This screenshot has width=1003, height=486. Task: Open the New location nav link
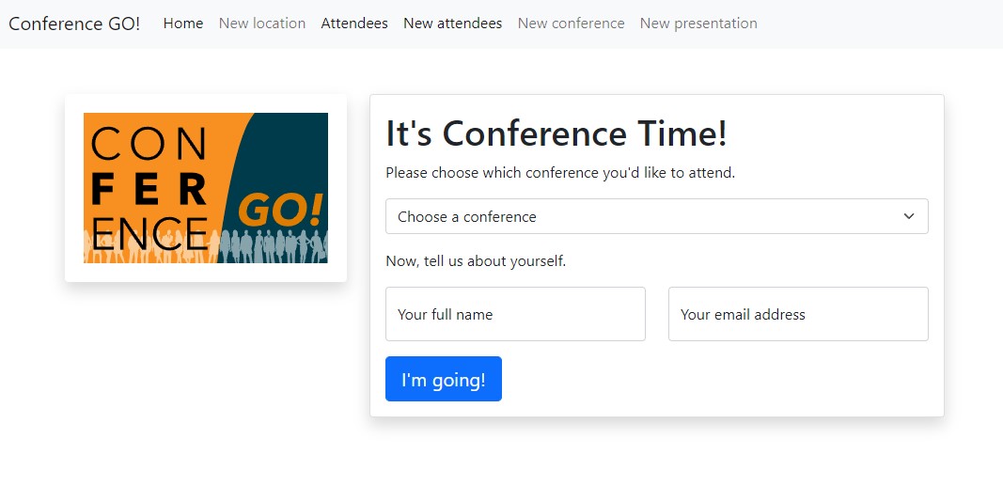[262, 24]
